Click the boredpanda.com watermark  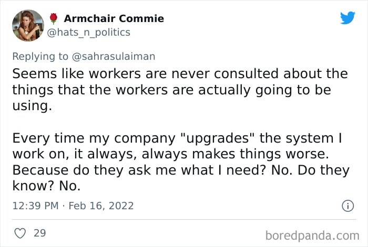coord(312,235)
